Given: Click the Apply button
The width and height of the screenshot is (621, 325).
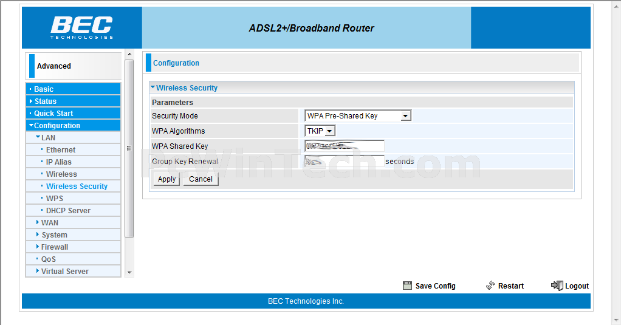Looking at the screenshot, I should click(166, 179).
